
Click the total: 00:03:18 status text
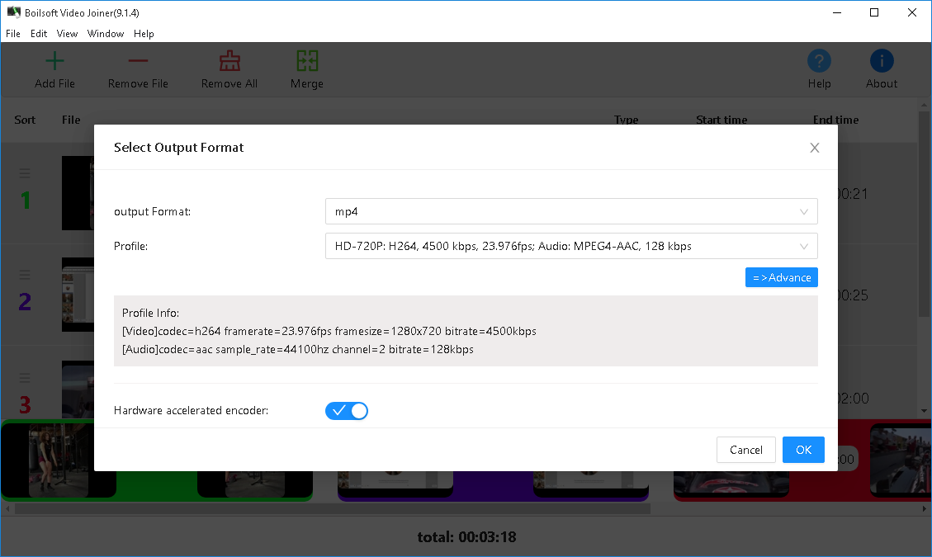[466, 537]
